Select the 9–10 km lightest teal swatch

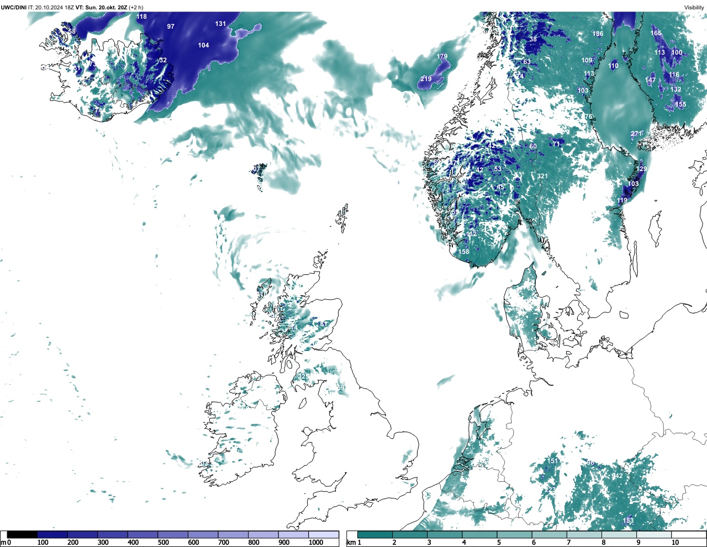(654, 534)
